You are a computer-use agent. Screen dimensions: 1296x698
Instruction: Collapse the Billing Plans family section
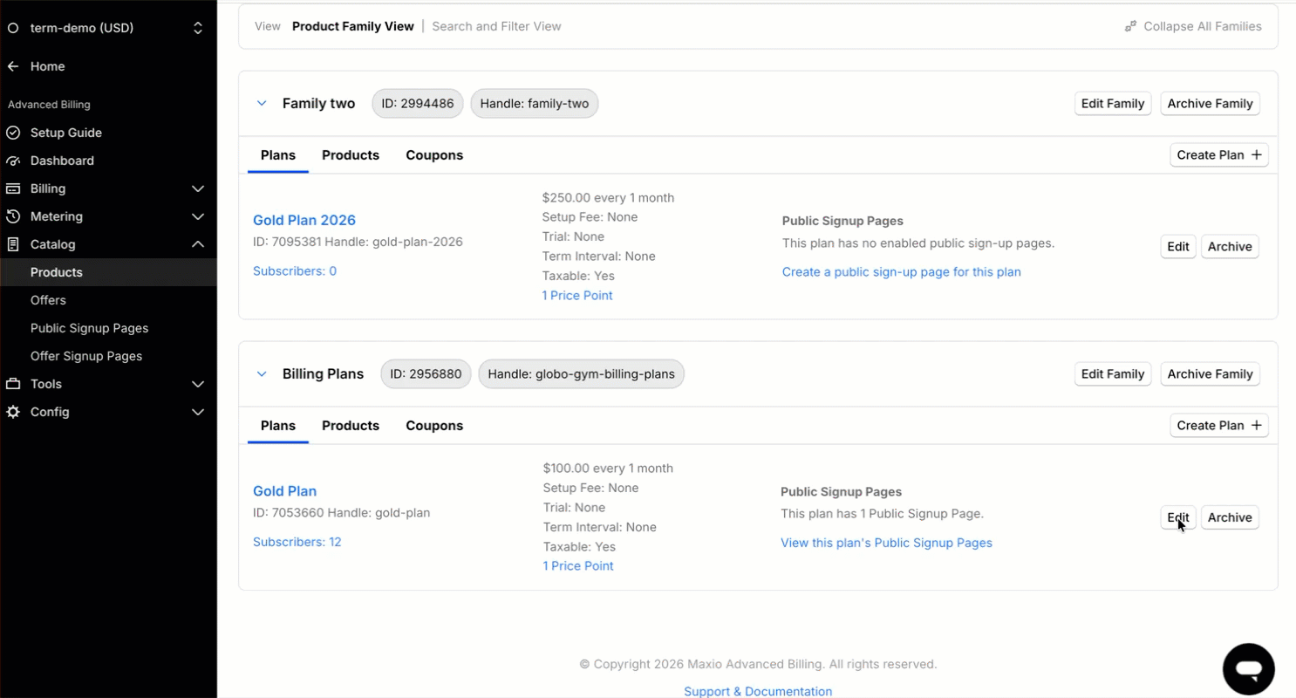(x=262, y=373)
